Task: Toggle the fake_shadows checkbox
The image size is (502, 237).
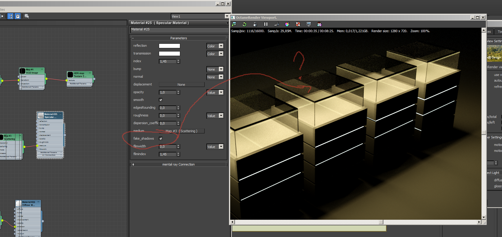Action: 161,138
